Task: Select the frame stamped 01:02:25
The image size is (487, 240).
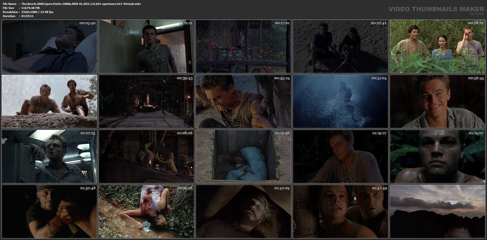Action: pyautogui.click(x=49, y=156)
